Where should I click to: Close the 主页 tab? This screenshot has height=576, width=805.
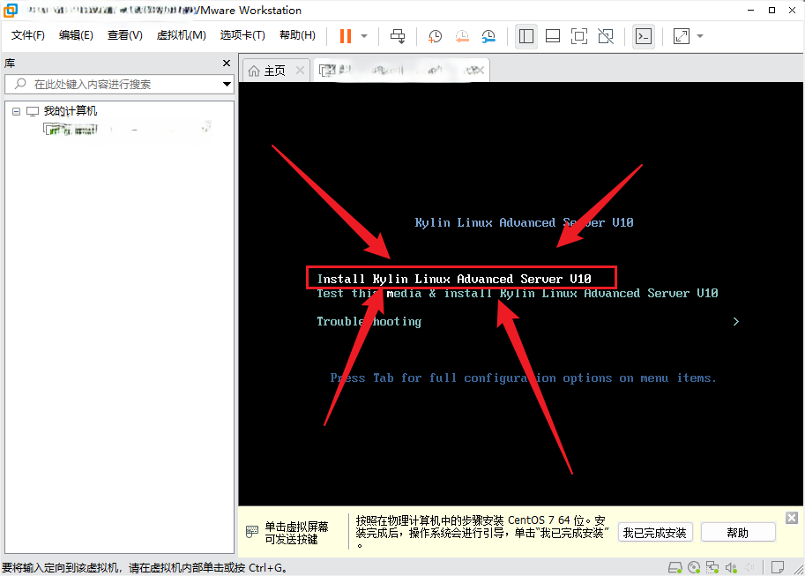pyautogui.click(x=301, y=71)
